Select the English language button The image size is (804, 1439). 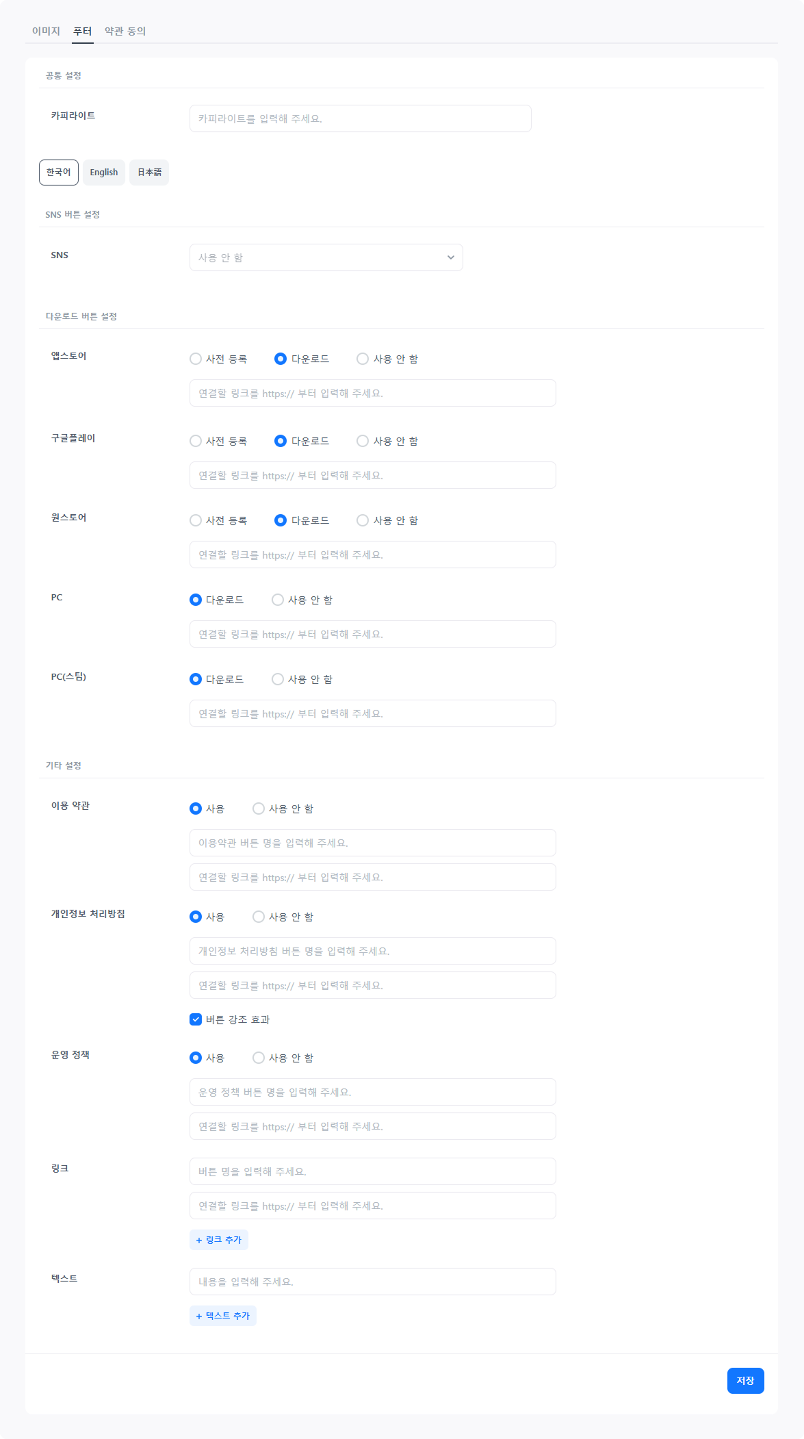pos(104,173)
